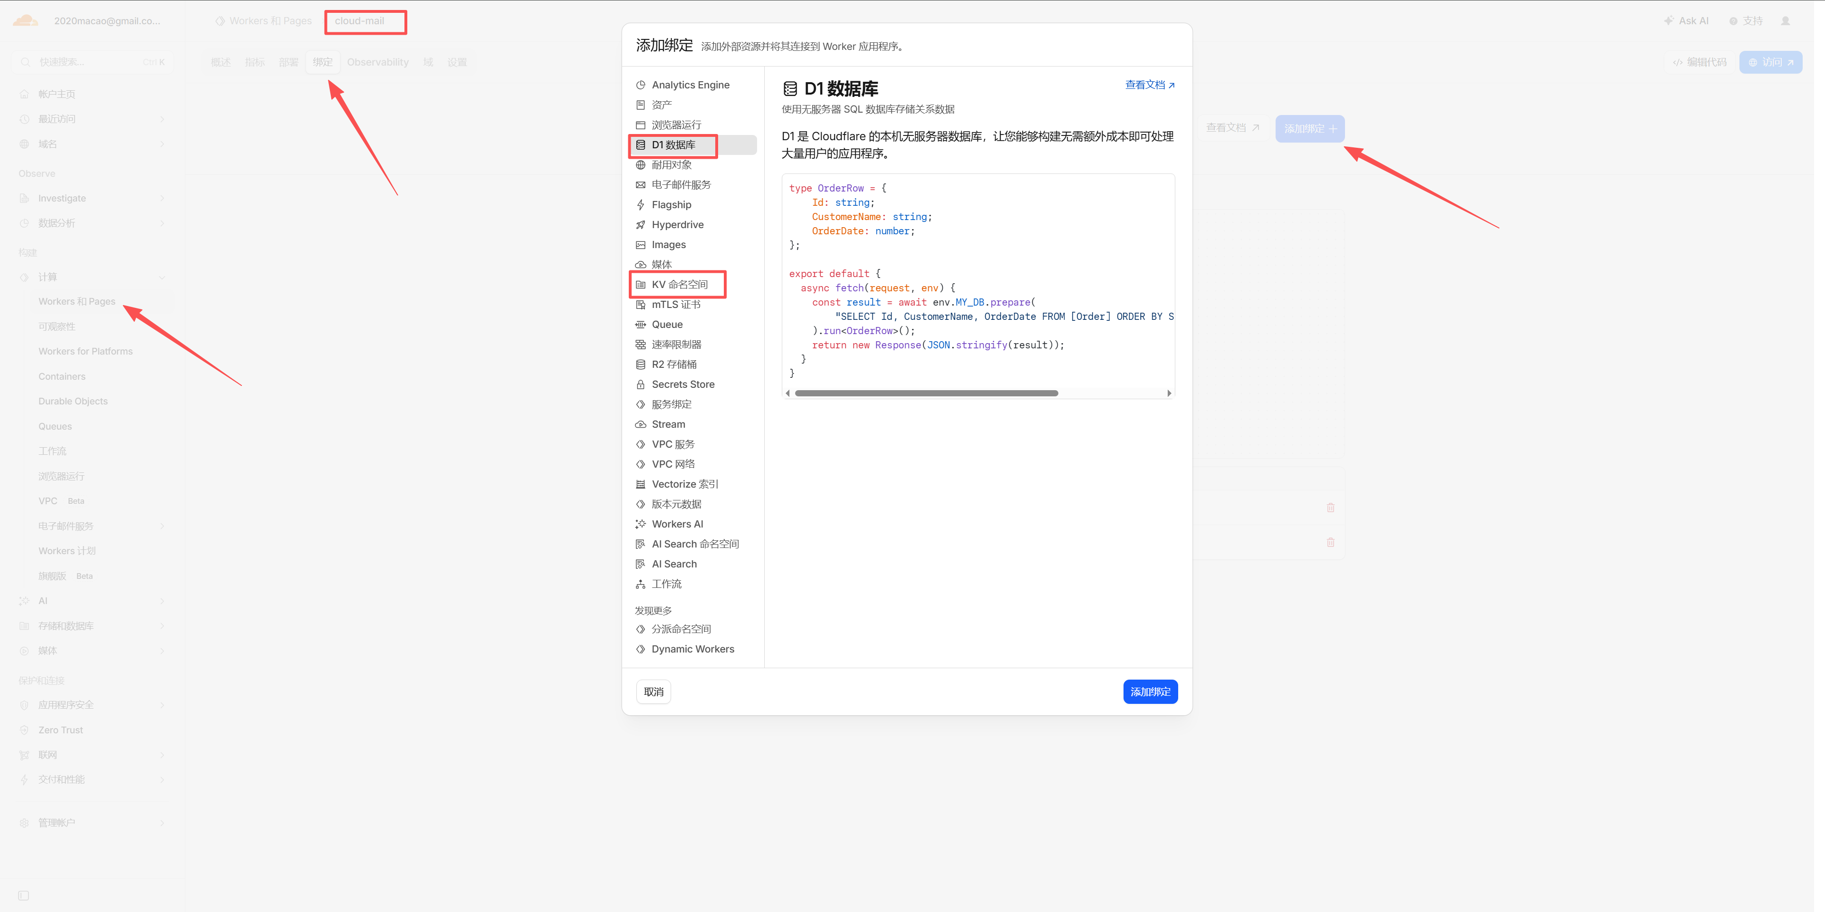Screen dimensions: 1825x912
Task: Expand the AI sidebar chevron
Action: [x=162, y=601]
